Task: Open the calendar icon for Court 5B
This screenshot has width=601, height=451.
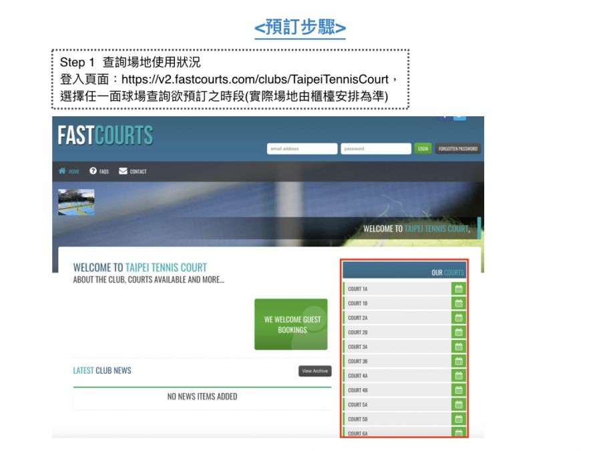Action: click(458, 419)
